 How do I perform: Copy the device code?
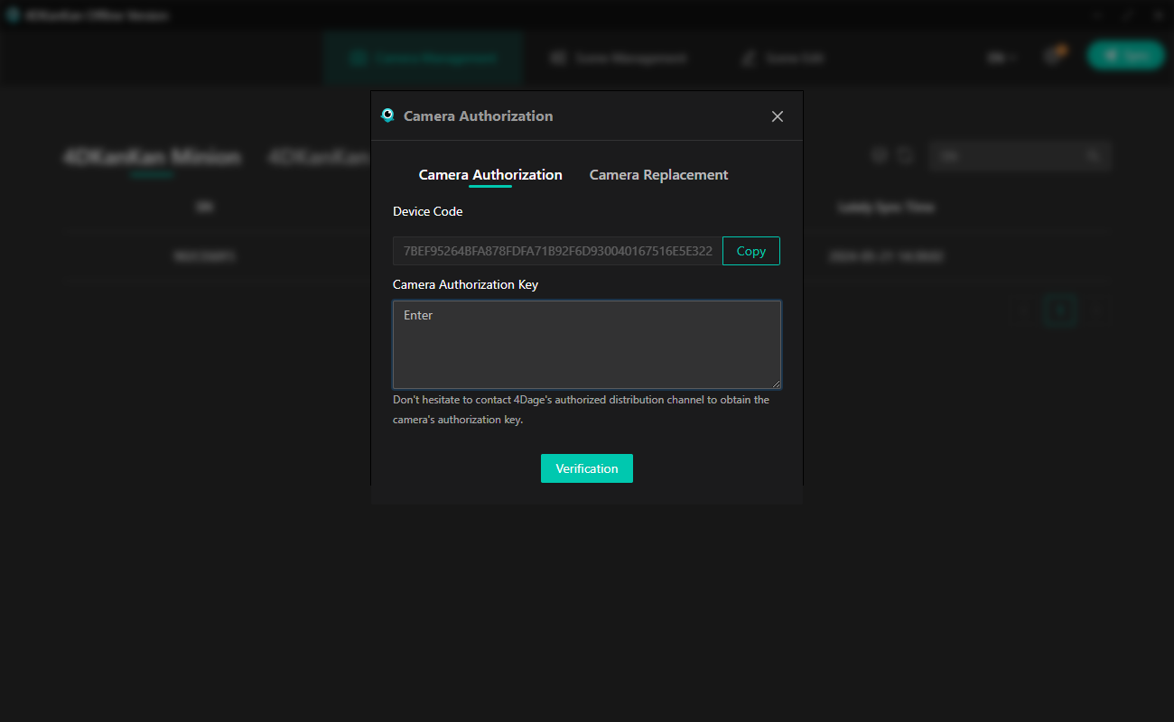click(x=750, y=251)
